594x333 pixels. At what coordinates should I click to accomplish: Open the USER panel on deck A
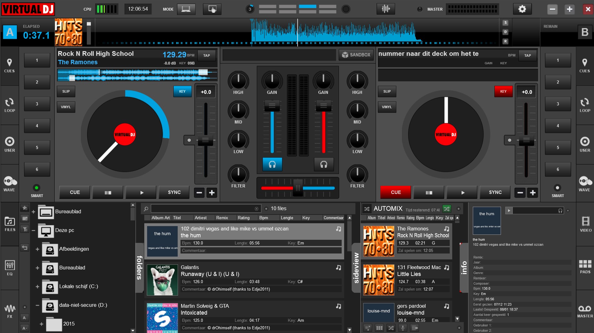pos(9,145)
